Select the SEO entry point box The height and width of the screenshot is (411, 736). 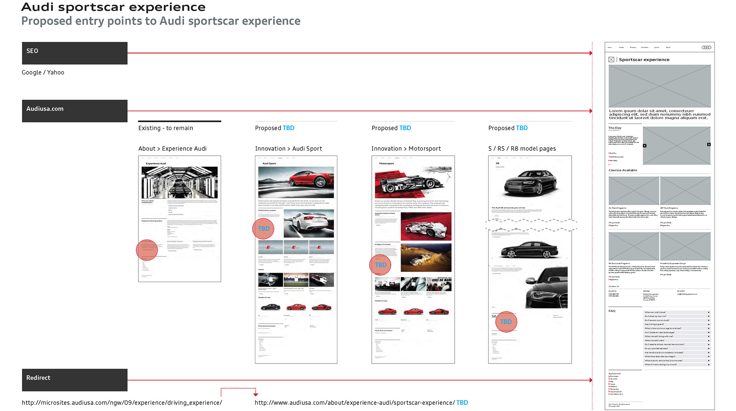point(75,53)
